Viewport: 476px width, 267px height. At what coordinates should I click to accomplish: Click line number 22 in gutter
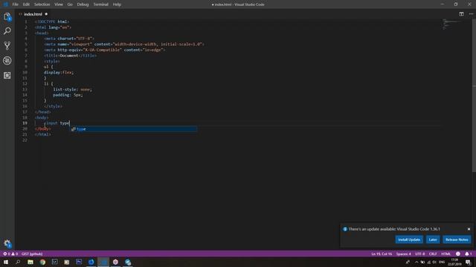(x=25, y=140)
